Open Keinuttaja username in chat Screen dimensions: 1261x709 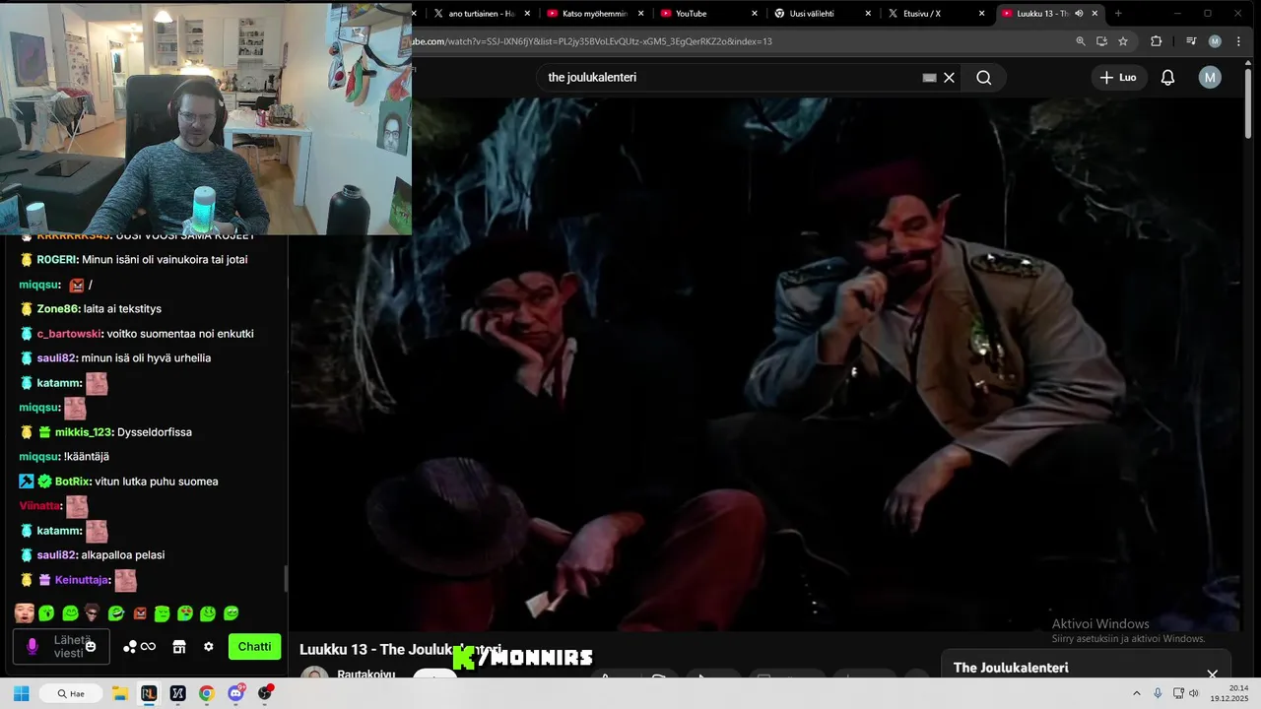point(82,580)
